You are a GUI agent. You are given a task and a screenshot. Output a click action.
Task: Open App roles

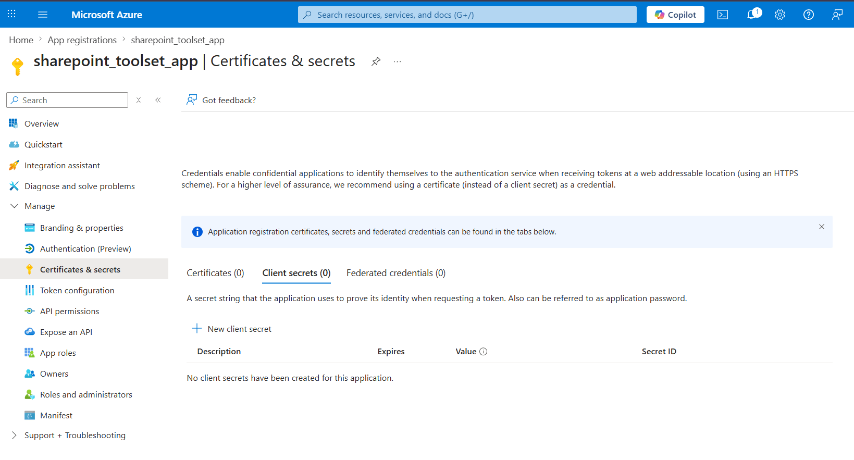tap(58, 353)
